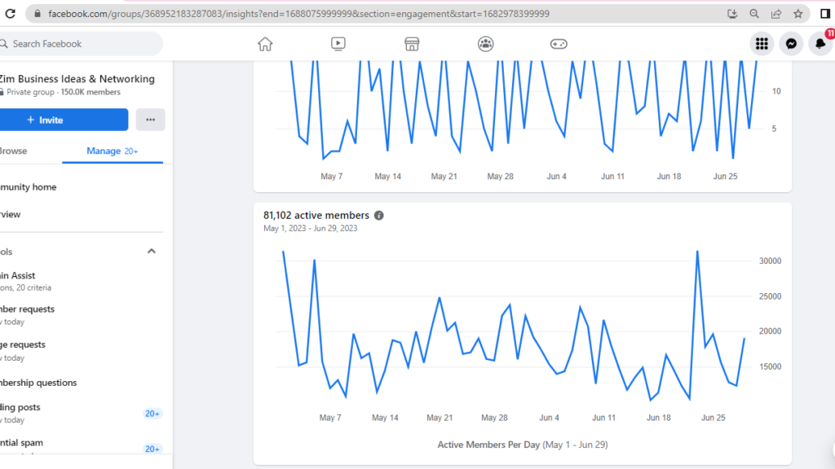This screenshot has width=835, height=469.
Task: Click May 1, 2023 - Jun 29, 2023 date text
Action: point(311,228)
